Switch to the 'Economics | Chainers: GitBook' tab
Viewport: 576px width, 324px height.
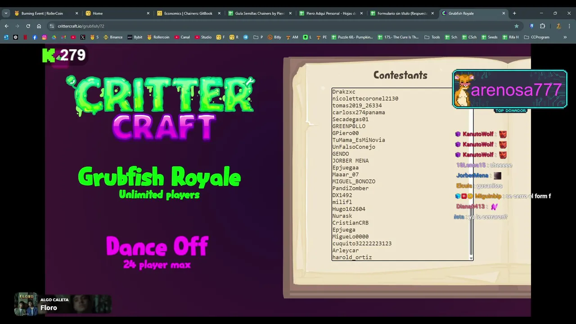189,13
